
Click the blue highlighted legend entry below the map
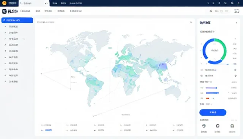click(48, 130)
